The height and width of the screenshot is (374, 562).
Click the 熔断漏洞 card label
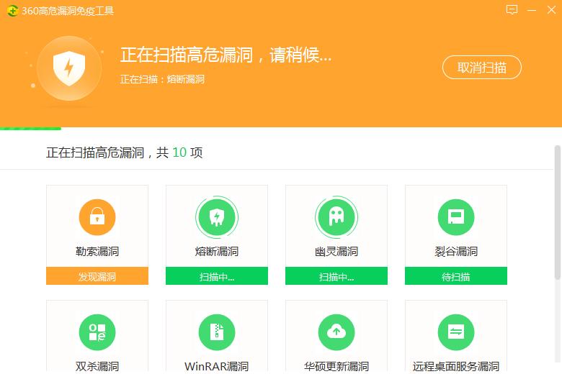point(217,251)
